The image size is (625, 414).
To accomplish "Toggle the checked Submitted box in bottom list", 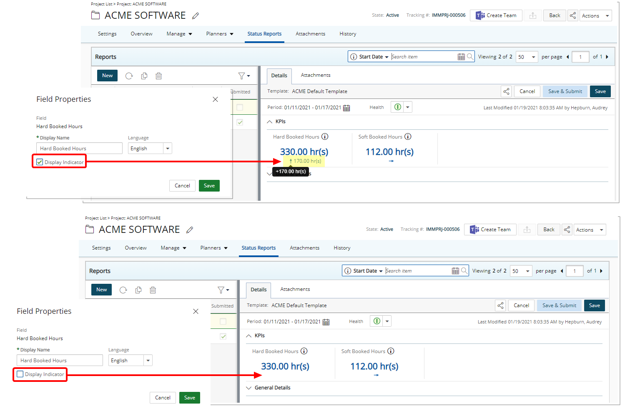I will (x=223, y=336).
